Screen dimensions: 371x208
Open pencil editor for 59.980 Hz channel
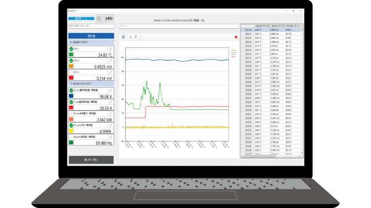[x=111, y=137]
